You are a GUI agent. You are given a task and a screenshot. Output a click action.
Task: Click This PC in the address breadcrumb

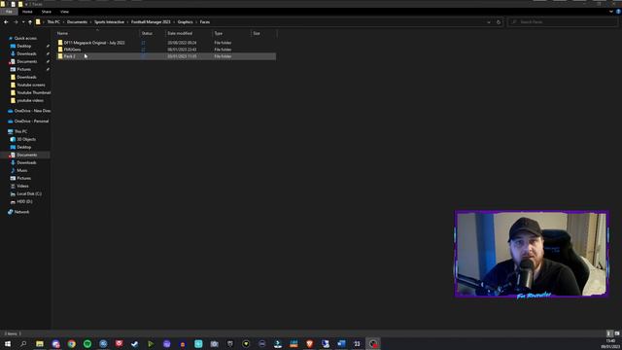(x=53, y=22)
